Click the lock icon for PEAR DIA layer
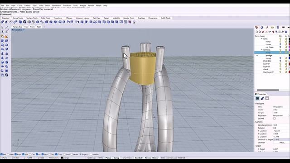The image size is (290, 163). 286,61
